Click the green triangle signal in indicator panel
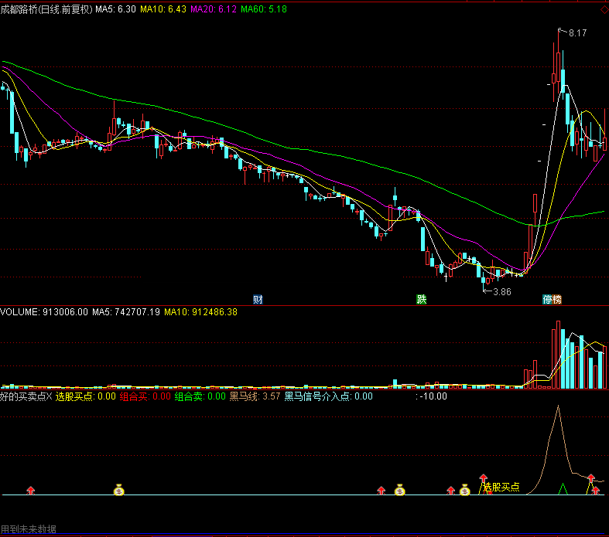The width and height of the screenshot is (609, 537). tap(563, 488)
